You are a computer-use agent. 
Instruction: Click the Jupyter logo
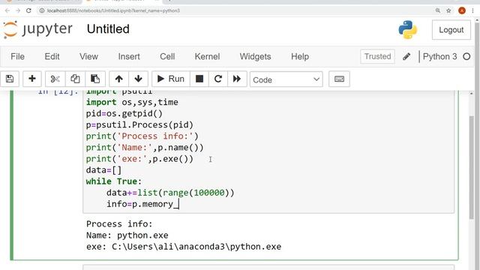tap(37, 29)
